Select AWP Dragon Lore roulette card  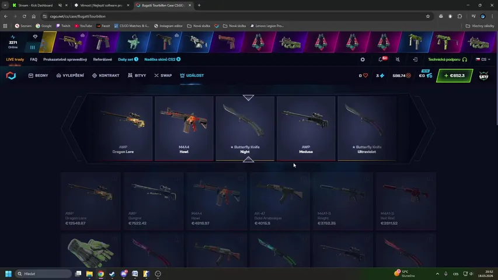123,128
